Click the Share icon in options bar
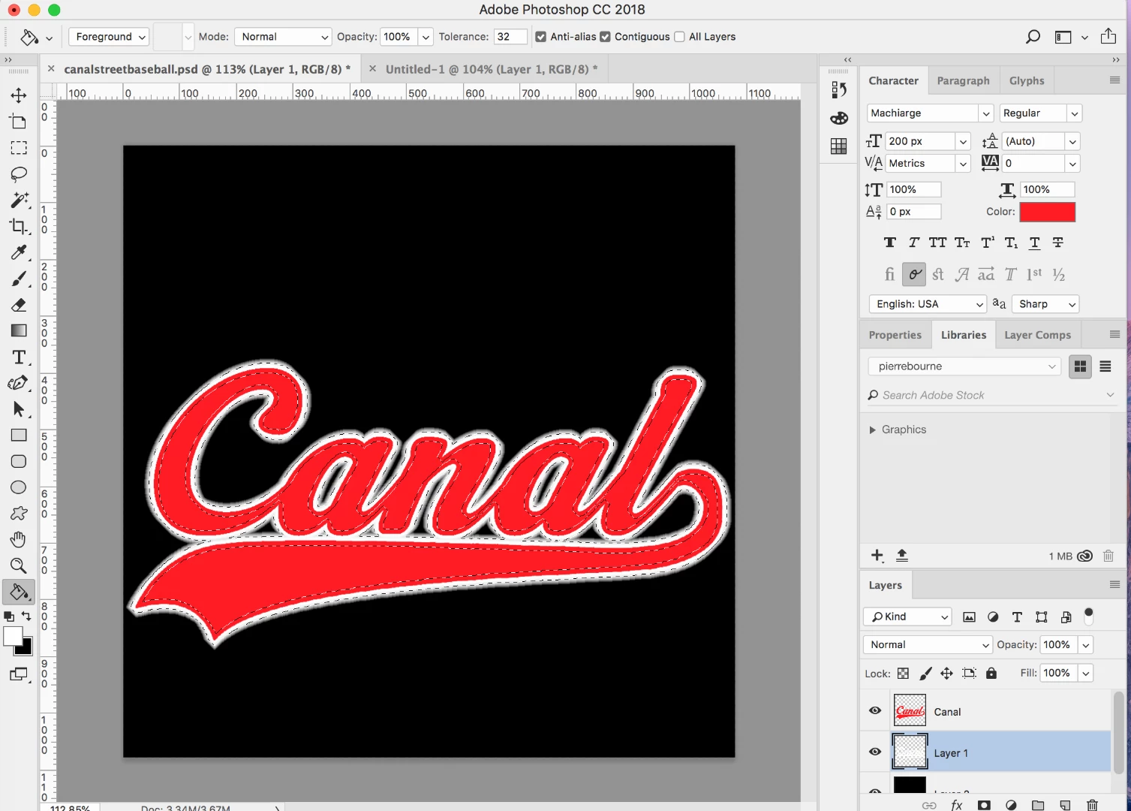The image size is (1131, 811). [1108, 36]
